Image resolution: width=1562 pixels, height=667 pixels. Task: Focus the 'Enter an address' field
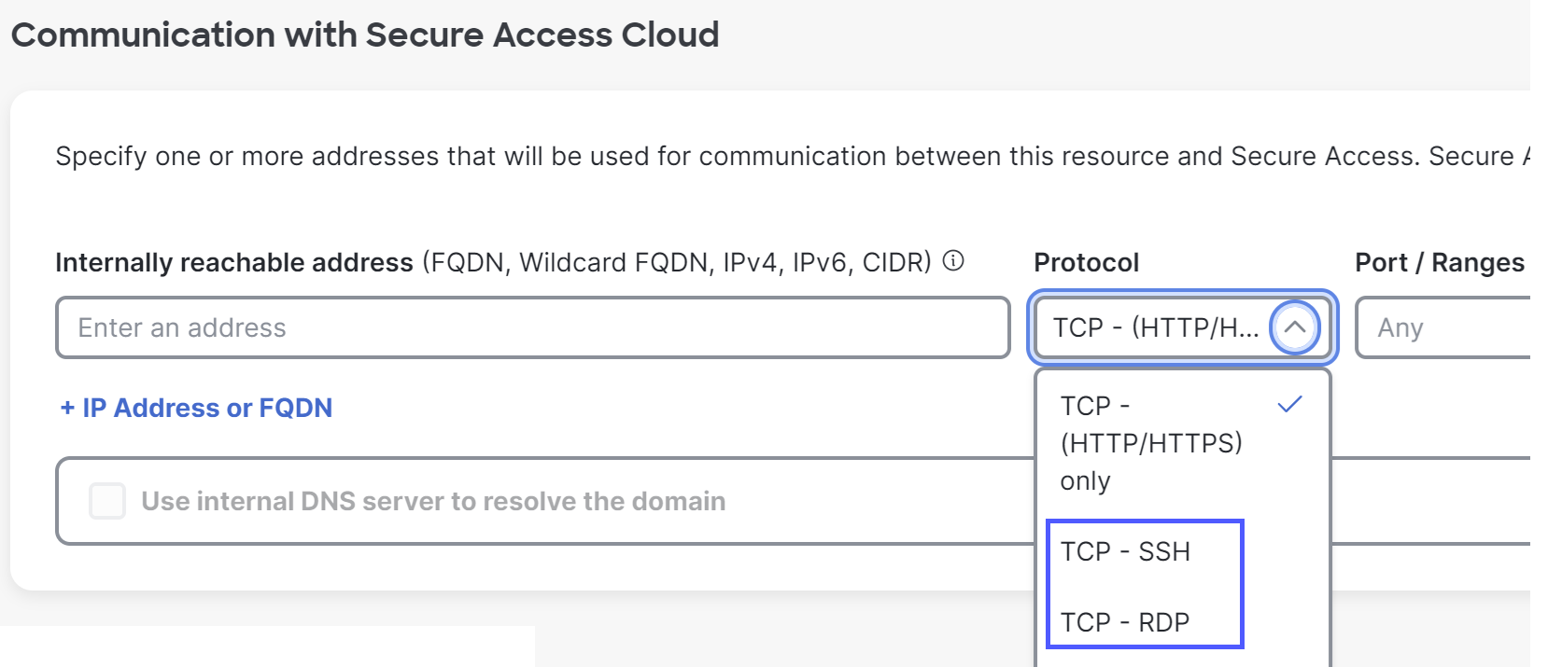(x=533, y=327)
